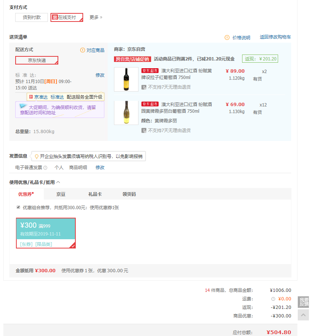Click info icon beside 电子普通发票
The image size is (313, 336).
coord(45,168)
